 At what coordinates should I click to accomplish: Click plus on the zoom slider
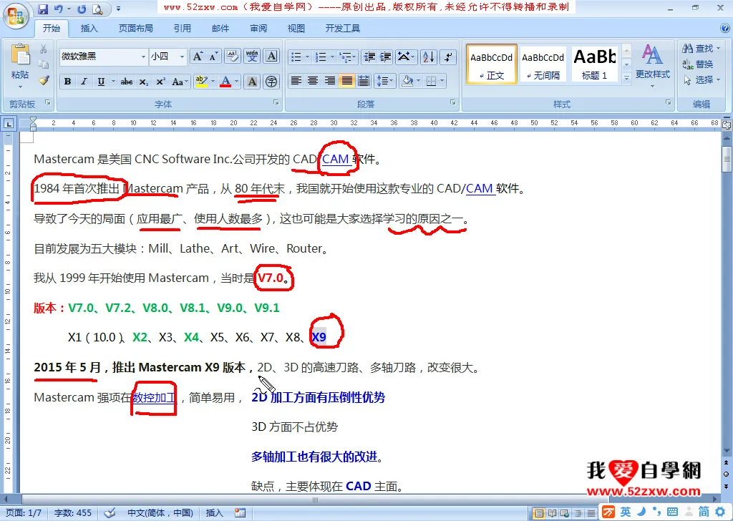point(727,512)
